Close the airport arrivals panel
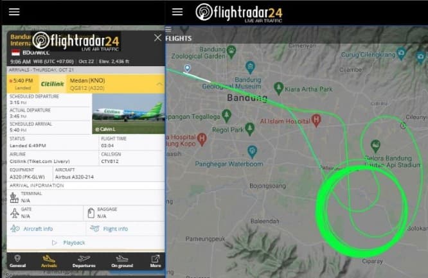Screen dimensions: 428x278 tap(157, 38)
